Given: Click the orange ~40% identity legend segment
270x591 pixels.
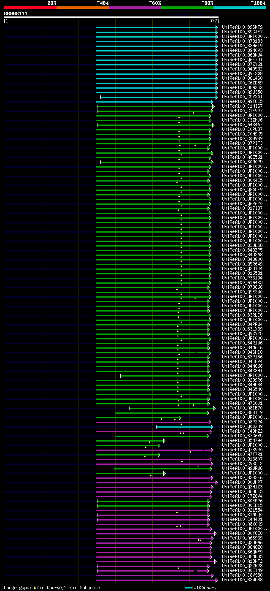Looking at the screenshot, I should 83,7.
